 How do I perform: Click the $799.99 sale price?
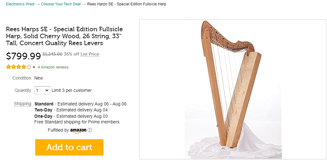click(23, 56)
